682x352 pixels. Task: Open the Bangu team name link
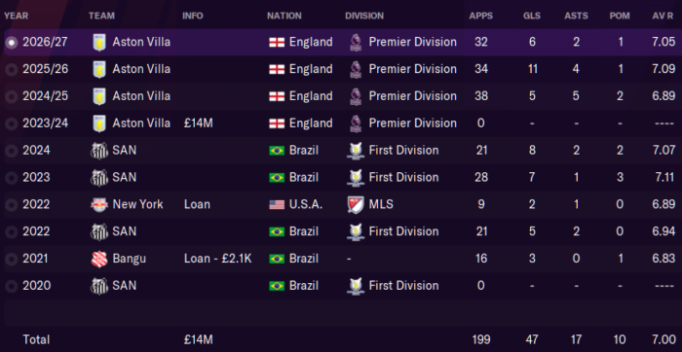point(130,259)
